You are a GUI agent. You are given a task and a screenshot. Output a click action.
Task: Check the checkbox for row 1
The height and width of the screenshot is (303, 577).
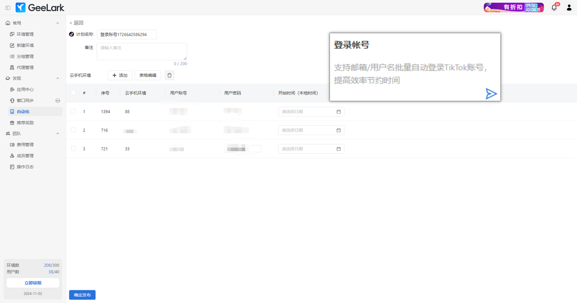click(x=73, y=112)
